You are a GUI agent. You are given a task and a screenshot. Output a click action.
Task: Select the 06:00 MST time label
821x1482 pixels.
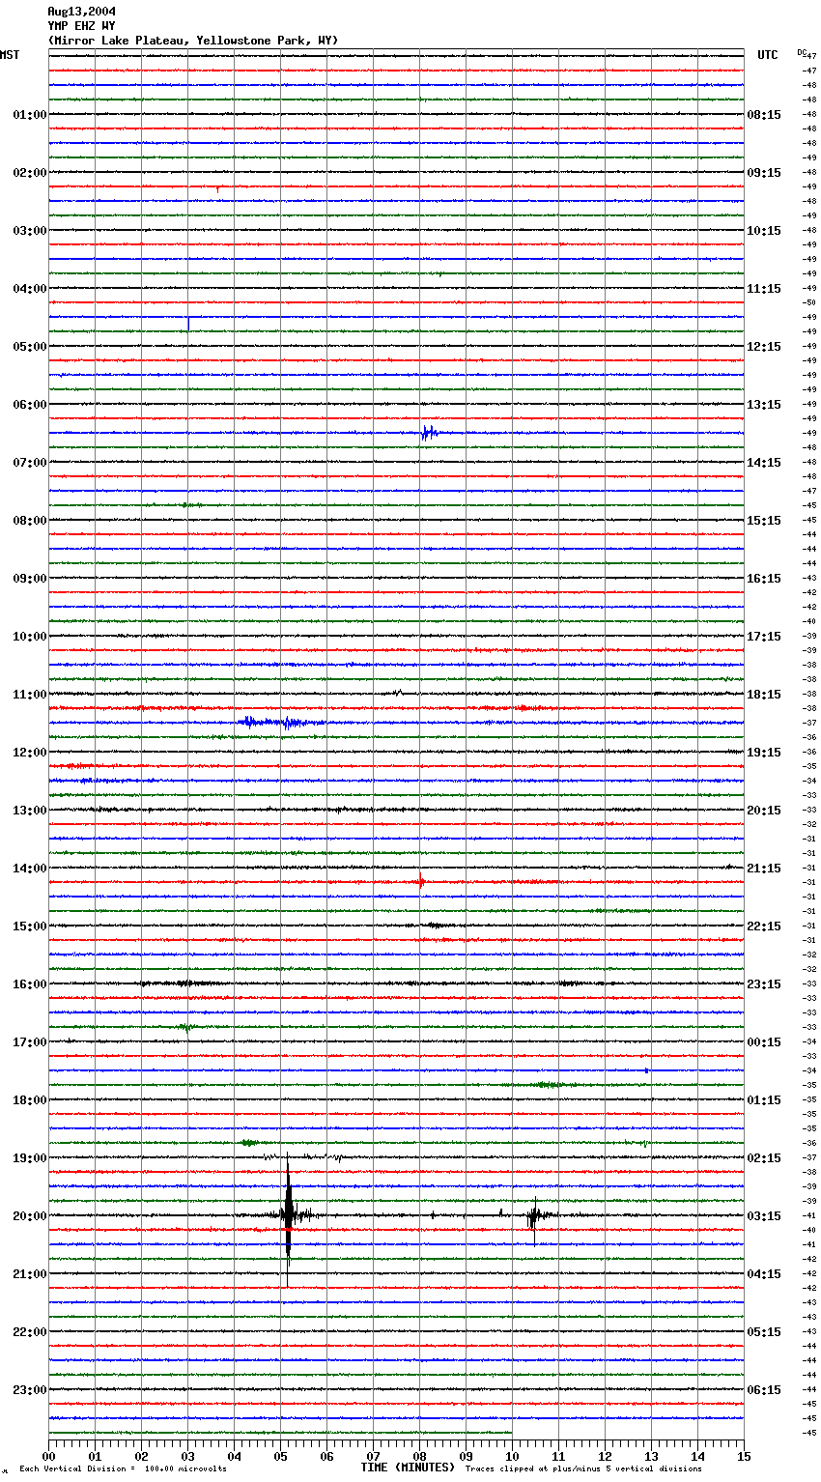tap(30, 405)
